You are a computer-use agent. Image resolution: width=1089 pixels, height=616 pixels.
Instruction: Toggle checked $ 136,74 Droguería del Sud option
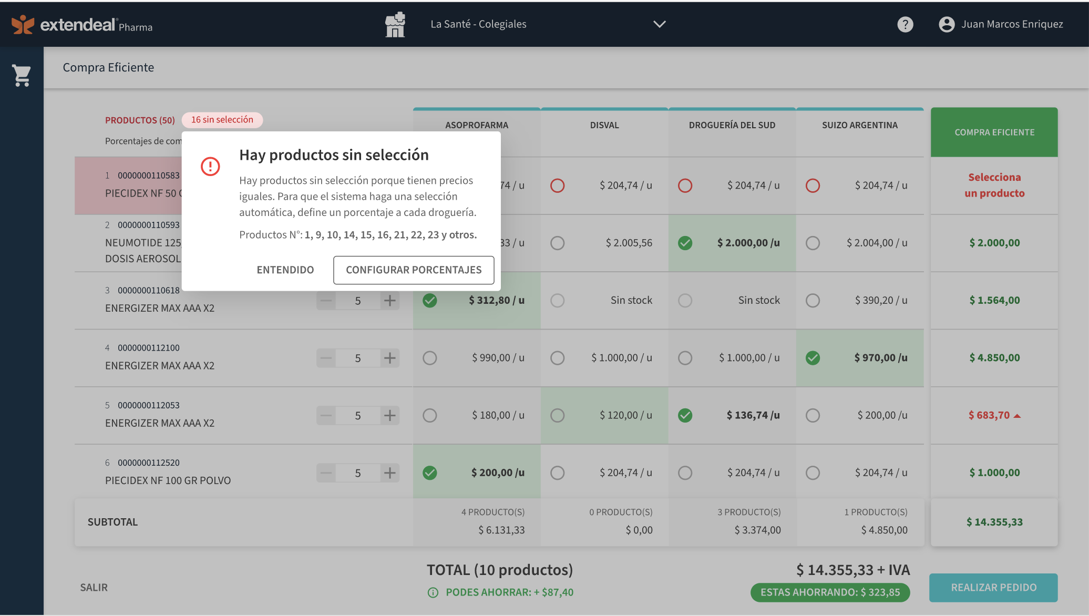685,415
